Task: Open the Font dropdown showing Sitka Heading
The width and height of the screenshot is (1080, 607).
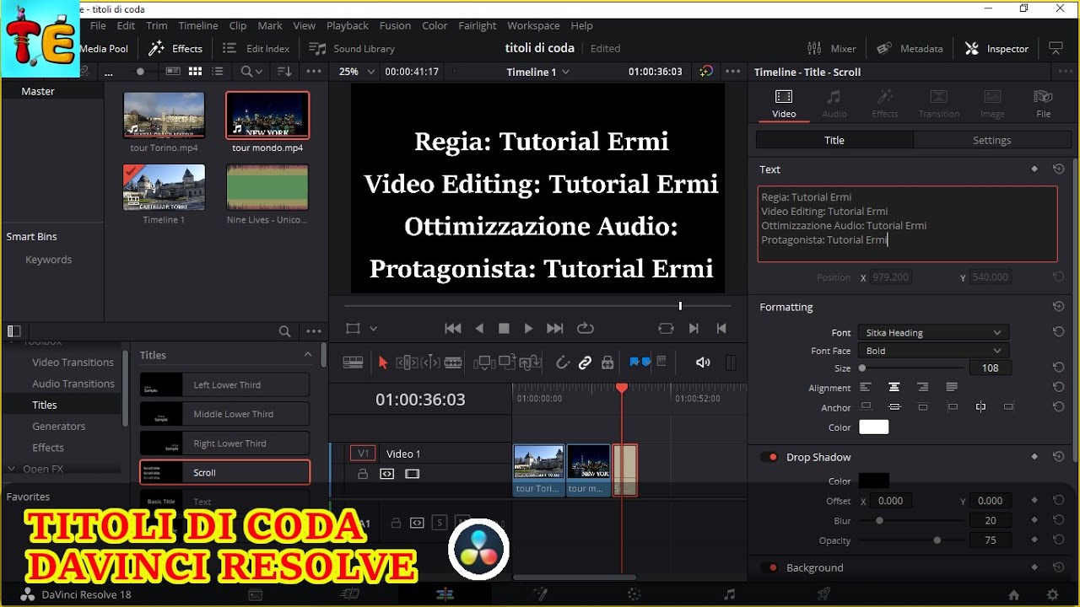Action: pos(932,332)
